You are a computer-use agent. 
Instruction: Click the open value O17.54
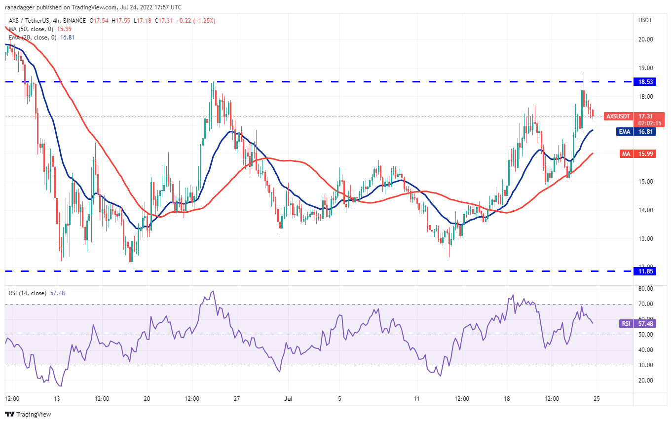click(99, 21)
